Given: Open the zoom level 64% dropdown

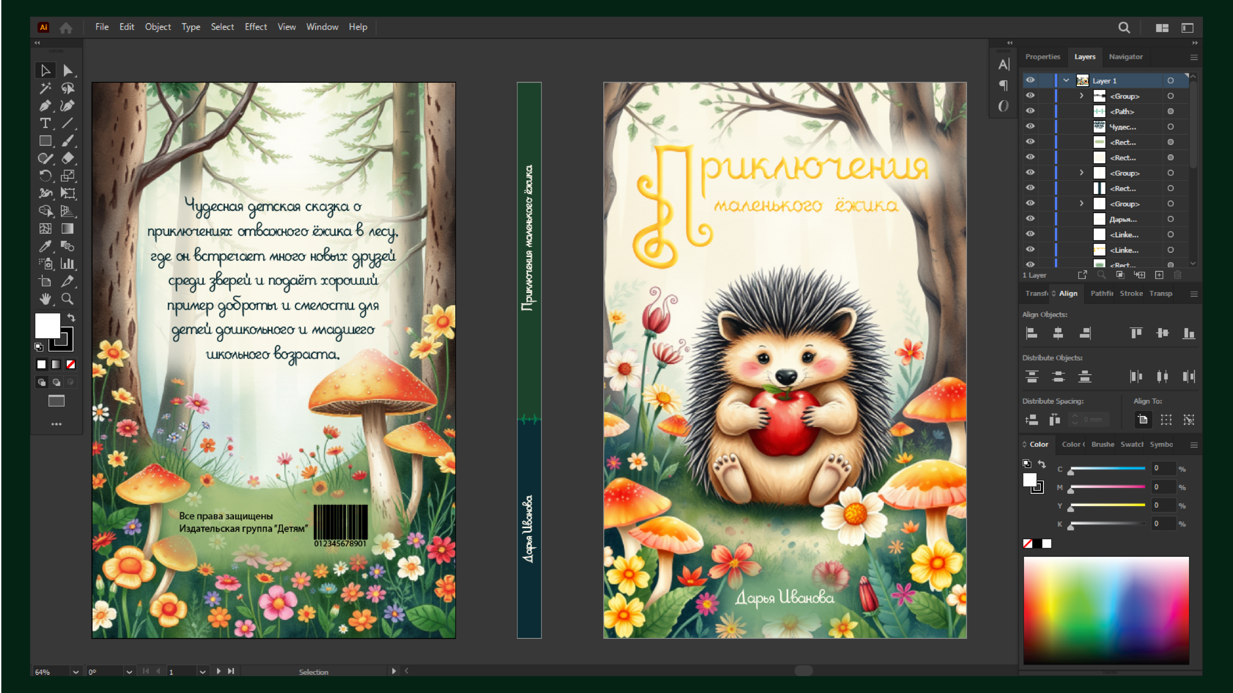Looking at the screenshot, I should coord(76,671).
